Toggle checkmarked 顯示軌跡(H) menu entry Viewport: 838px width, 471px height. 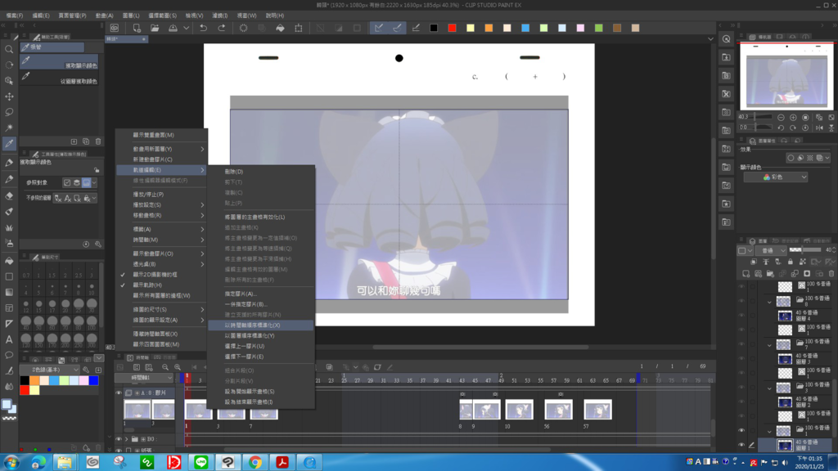click(x=147, y=285)
